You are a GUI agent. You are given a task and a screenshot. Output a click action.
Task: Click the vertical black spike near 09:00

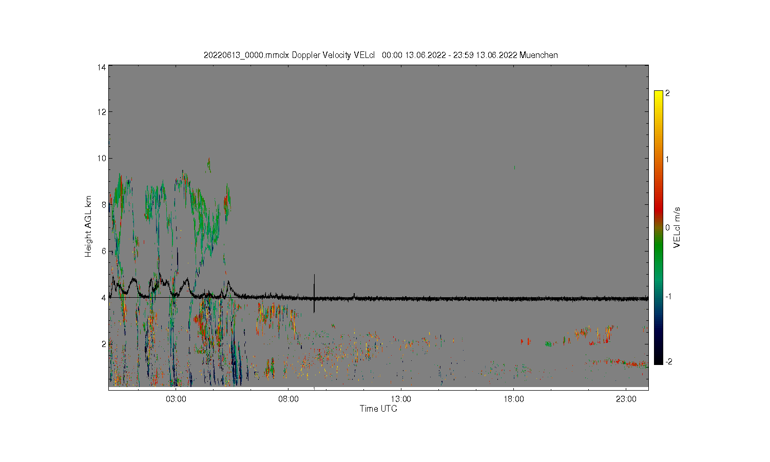[314, 293]
